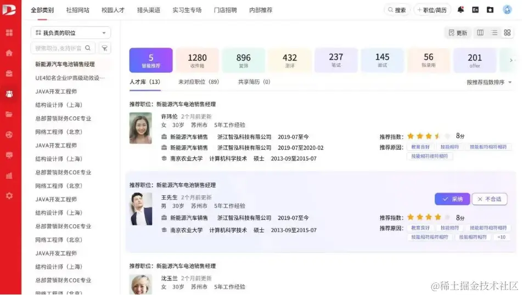Open candidate name 许玮伦
522x295 pixels.
169,116
